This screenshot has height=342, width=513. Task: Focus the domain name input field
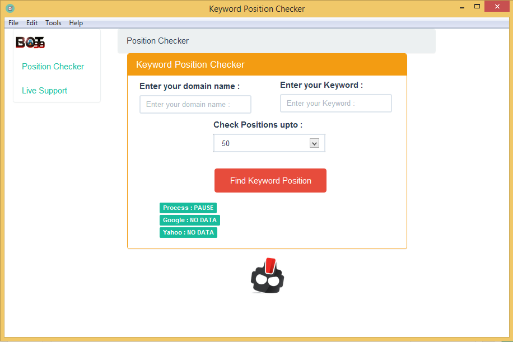point(195,104)
